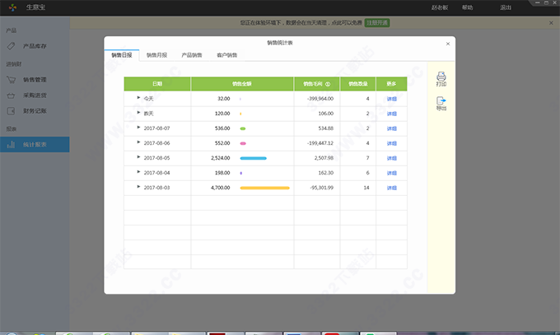
Task: Select the 536.00 sales amount cell
Action: point(222,128)
